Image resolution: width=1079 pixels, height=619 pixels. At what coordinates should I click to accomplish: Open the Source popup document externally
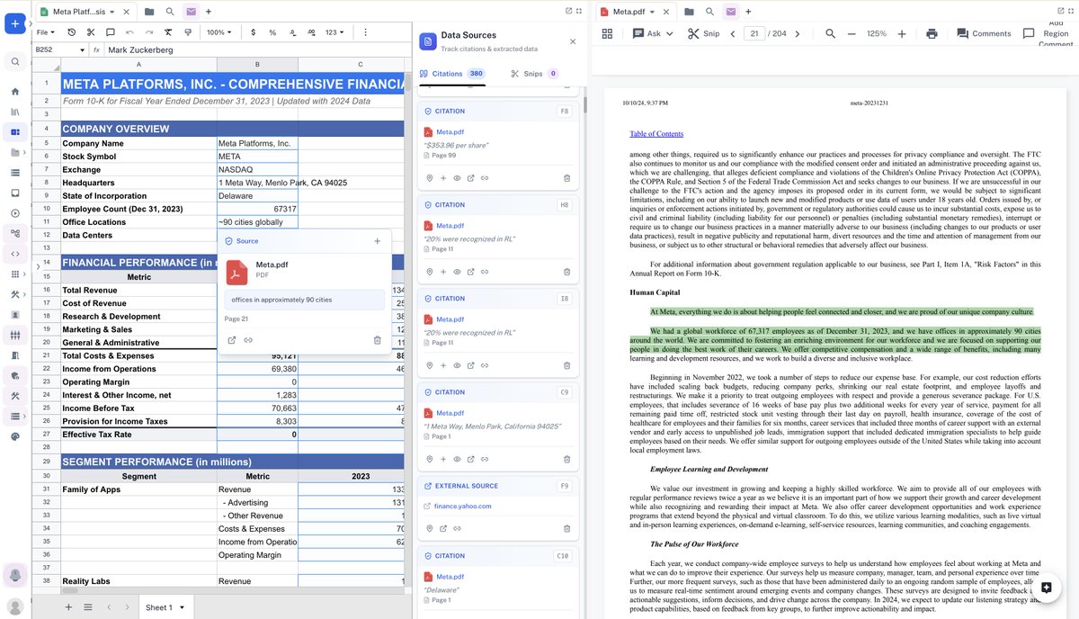coord(231,340)
